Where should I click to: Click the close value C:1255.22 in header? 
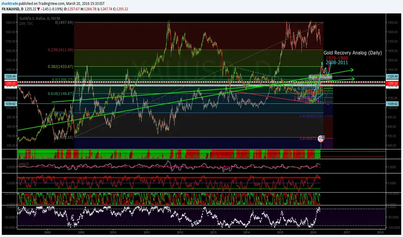121,9
